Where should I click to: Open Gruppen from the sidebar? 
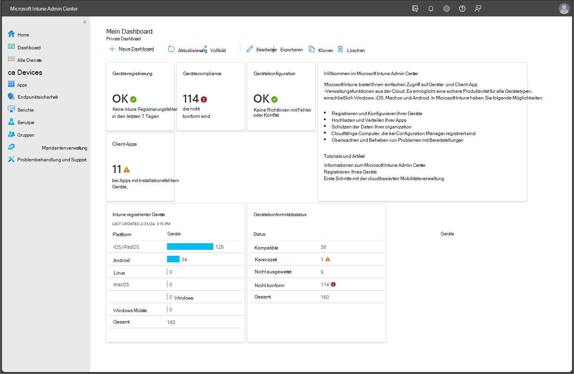25,135
